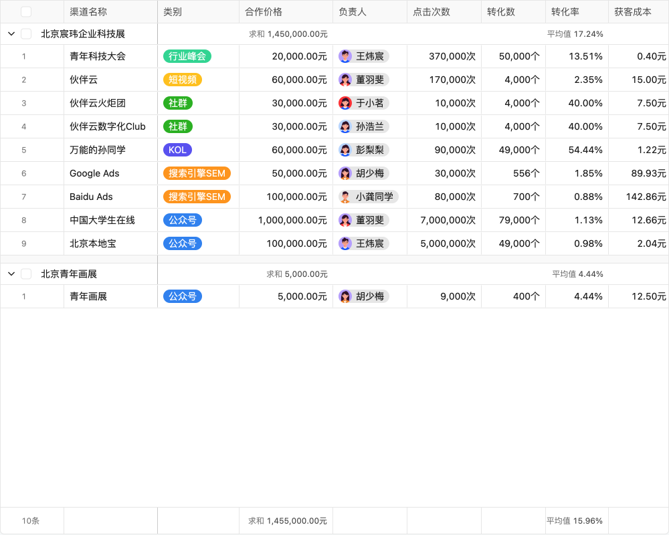Click the 渠道名称 column header

pos(90,11)
